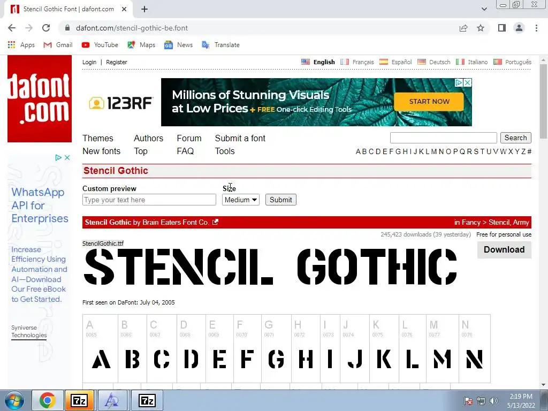
Task: Close the WhatsApp API sidebar ad
Action: [x=67, y=158]
